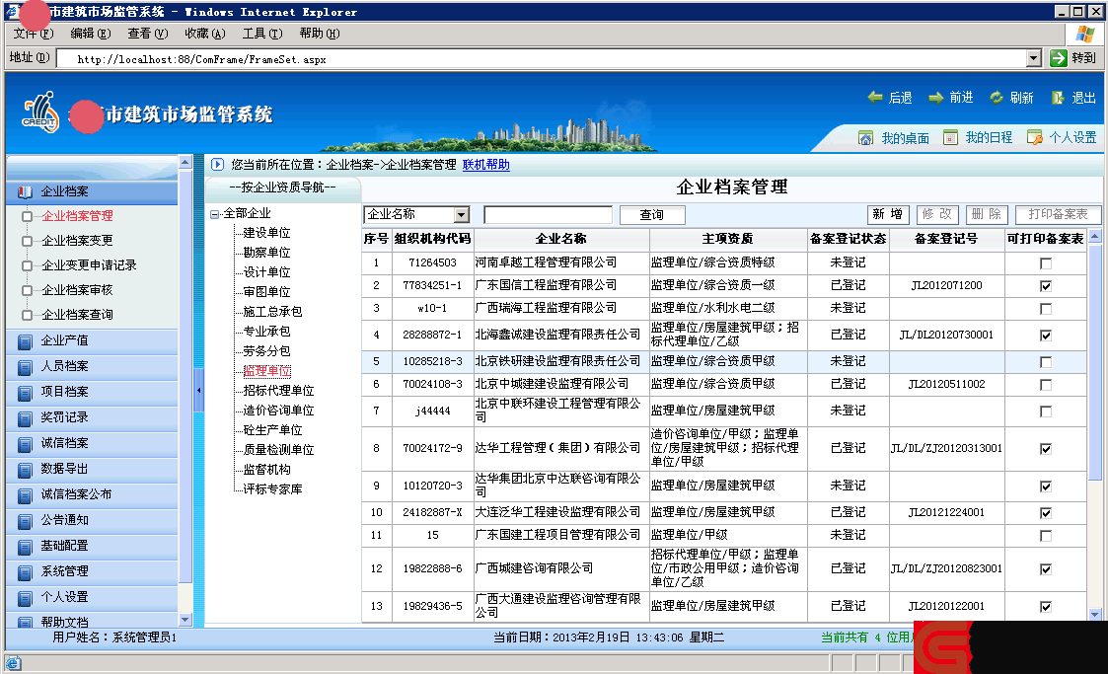Click the refresh icon labeled 刷新

(997, 98)
